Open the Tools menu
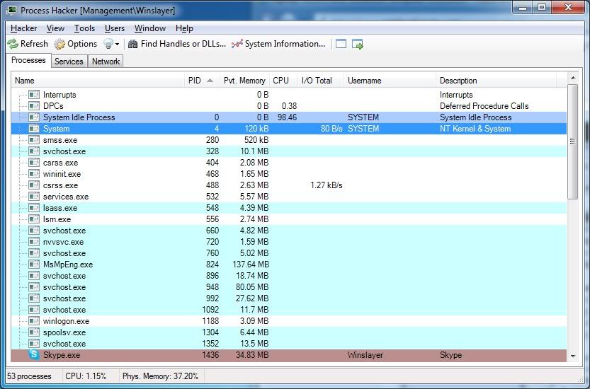 [84, 28]
